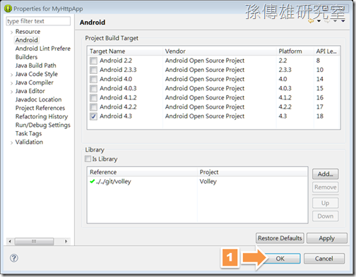The image size is (356, 277).
Task: Select Refactoring History item
Action: tap(42, 116)
